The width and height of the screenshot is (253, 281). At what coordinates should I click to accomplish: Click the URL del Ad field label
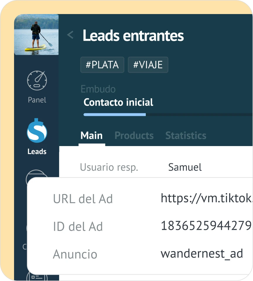pos(83,199)
